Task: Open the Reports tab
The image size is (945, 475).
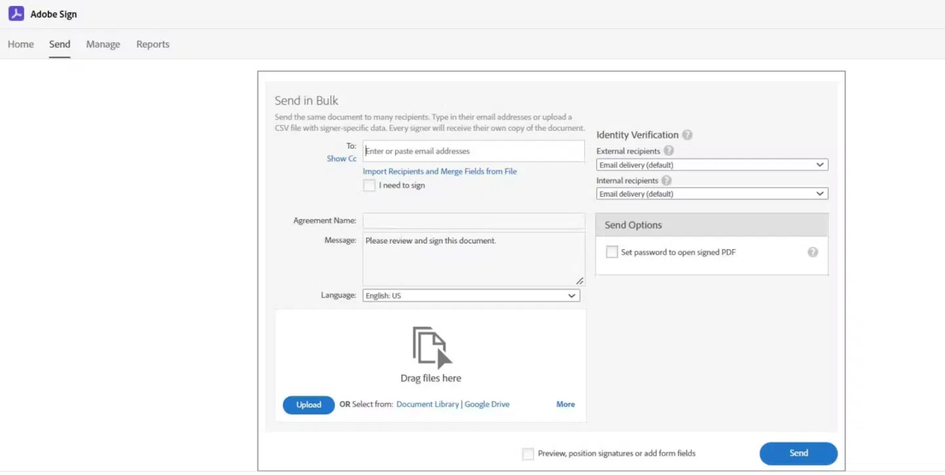Action: pyautogui.click(x=152, y=44)
